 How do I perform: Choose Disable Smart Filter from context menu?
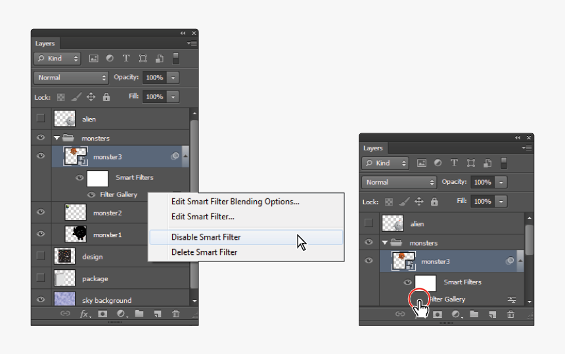(x=206, y=237)
